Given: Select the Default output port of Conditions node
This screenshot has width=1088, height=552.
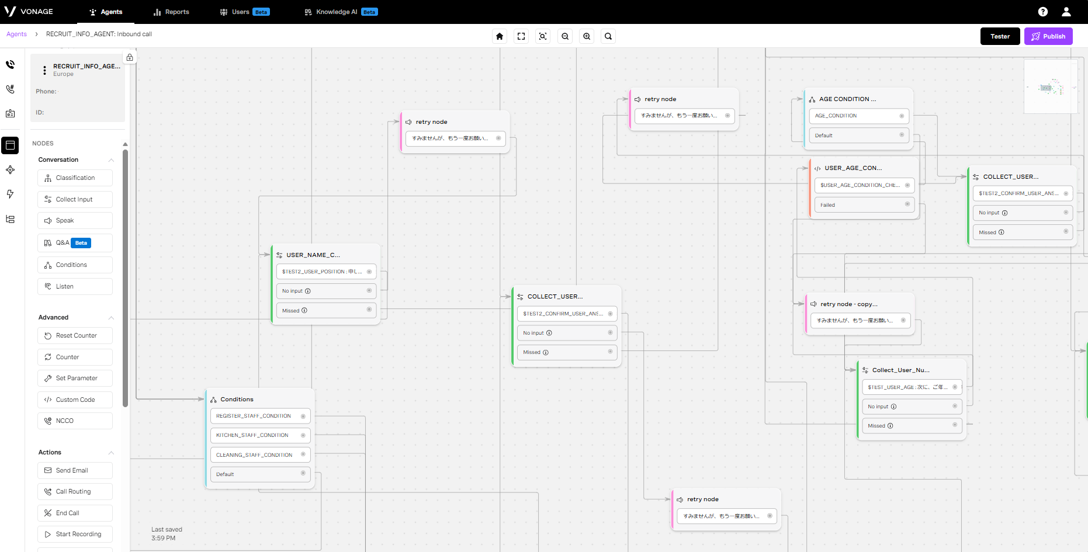Looking at the screenshot, I should [303, 474].
